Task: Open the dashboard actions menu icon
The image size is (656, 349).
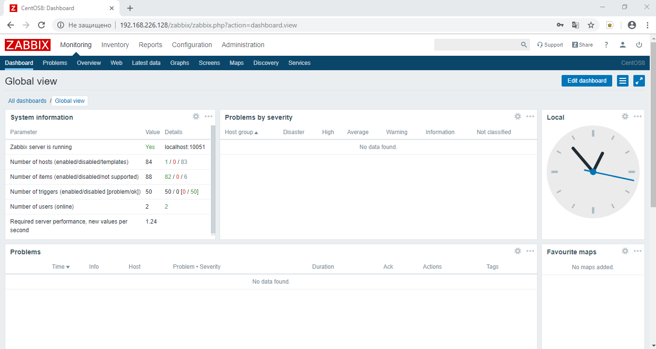Action: tap(623, 81)
